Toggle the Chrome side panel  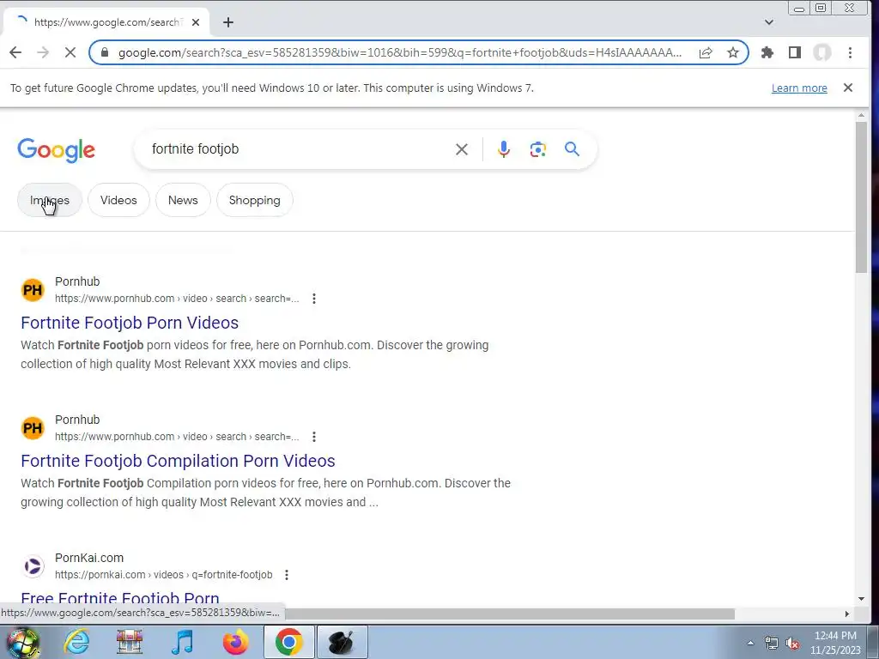pos(794,52)
